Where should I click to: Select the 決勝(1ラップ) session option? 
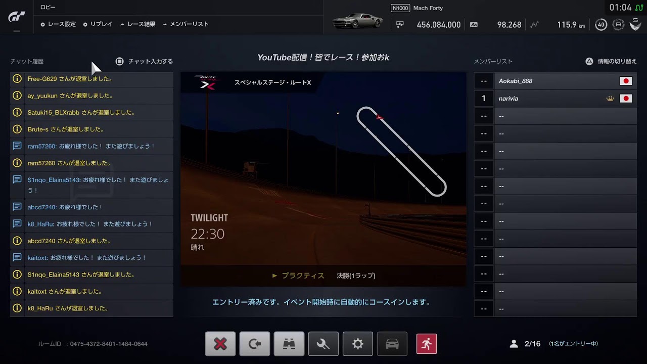coord(356,276)
